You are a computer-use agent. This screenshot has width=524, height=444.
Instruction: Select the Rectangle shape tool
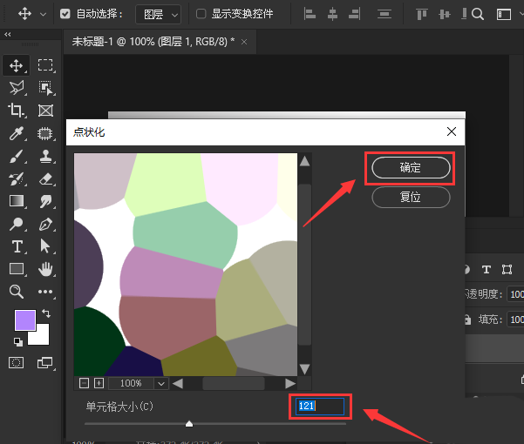[16, 269]
